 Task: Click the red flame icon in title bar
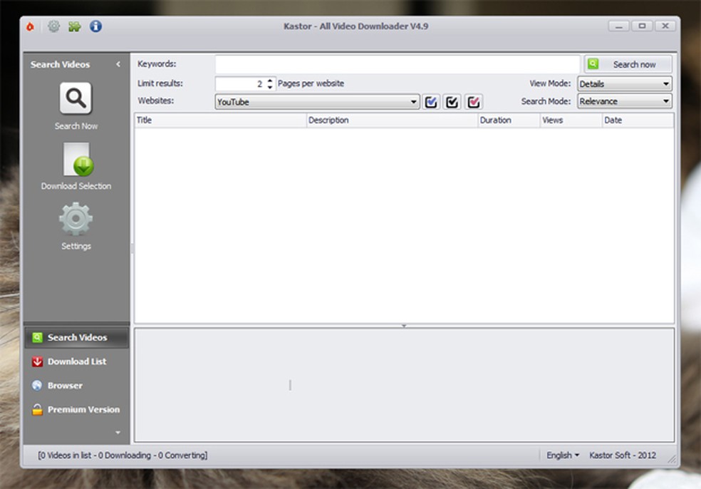coord(30,27)
